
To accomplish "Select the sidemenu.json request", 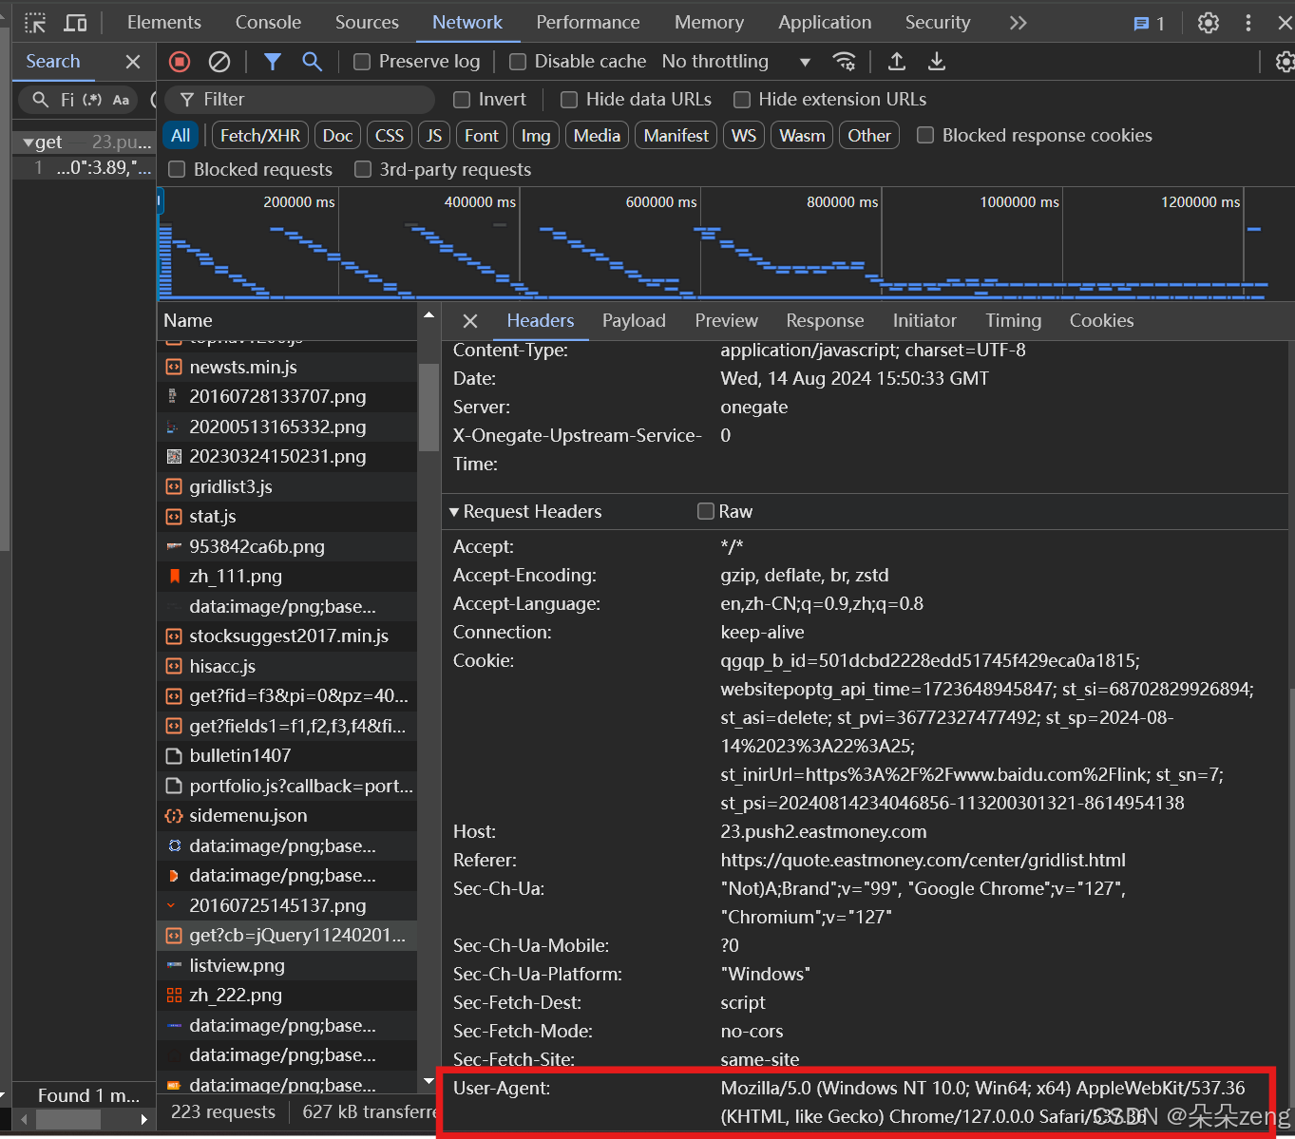I will click(248, 816).
